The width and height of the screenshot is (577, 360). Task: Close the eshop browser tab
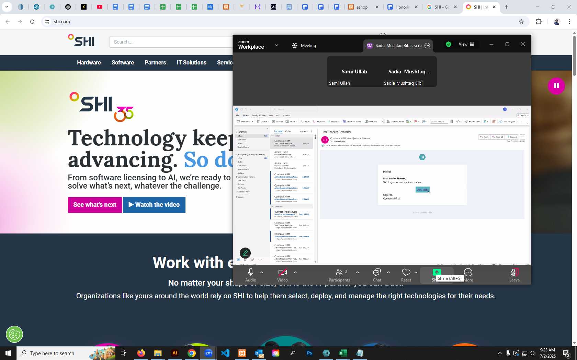click(x=377, y=7)
